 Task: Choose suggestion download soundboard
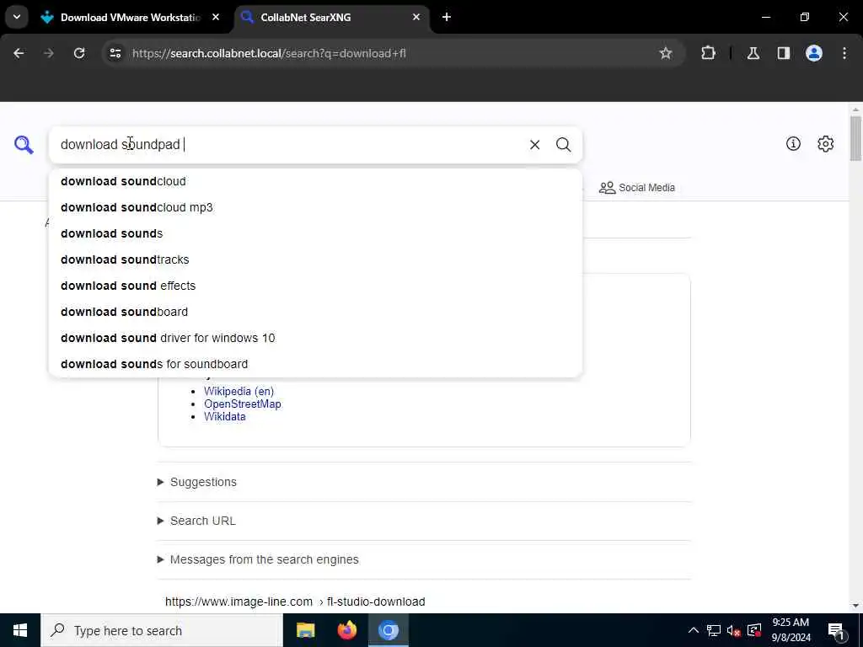315,312
